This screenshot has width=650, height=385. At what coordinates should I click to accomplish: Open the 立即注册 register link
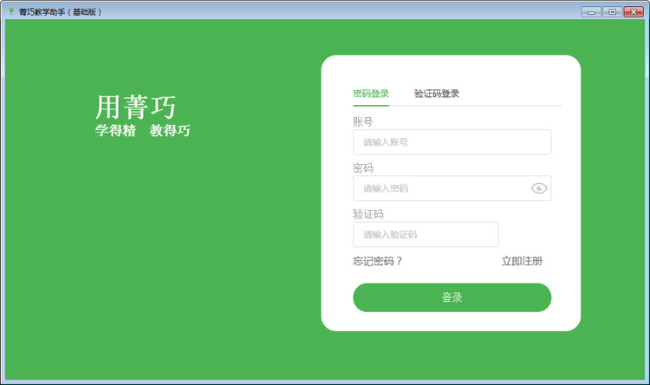[522, 261]
